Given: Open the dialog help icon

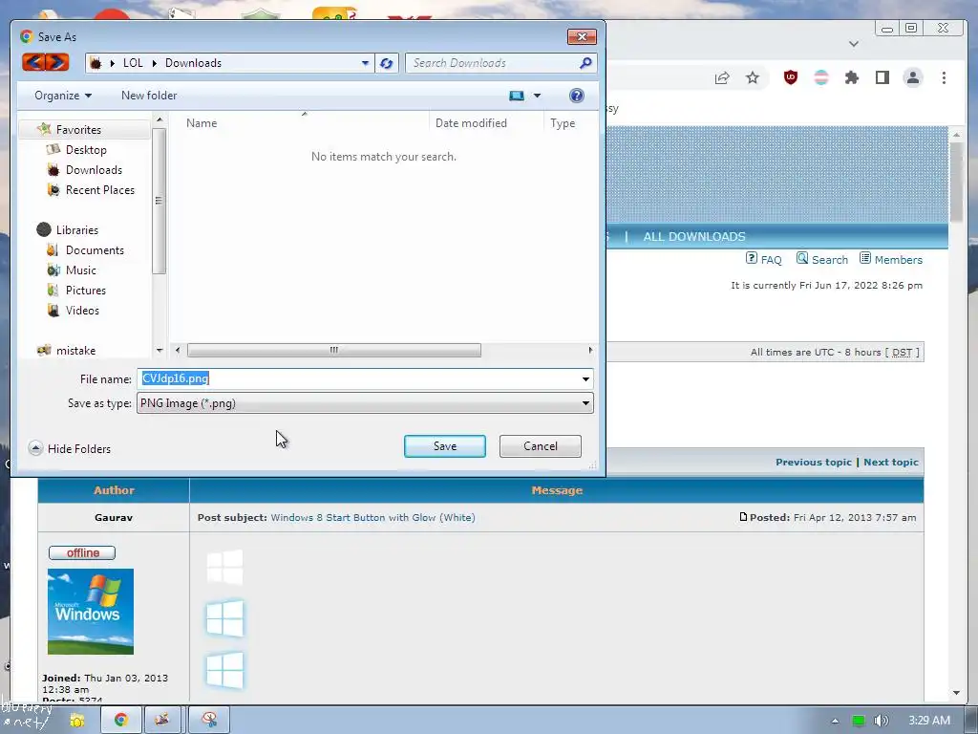Looking at the screenshot, I should click(576, 96).
